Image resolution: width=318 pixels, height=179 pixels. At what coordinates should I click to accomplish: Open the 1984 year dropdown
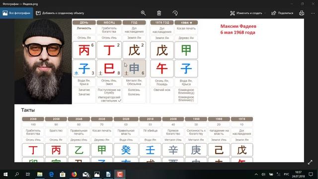186,22
